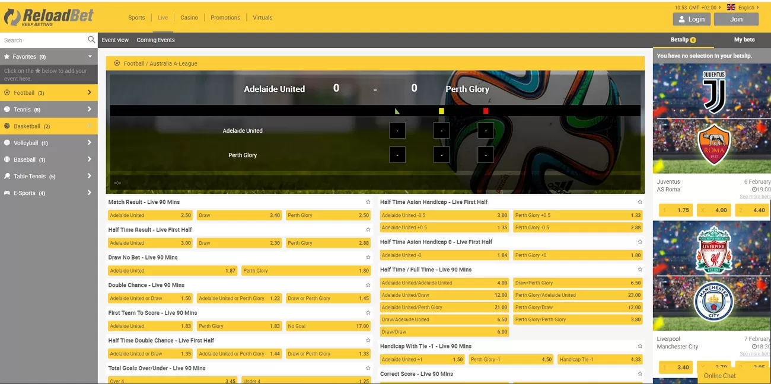Click the yellow card icon in scoreboard

pyautogui.click(x=441, y=111)
